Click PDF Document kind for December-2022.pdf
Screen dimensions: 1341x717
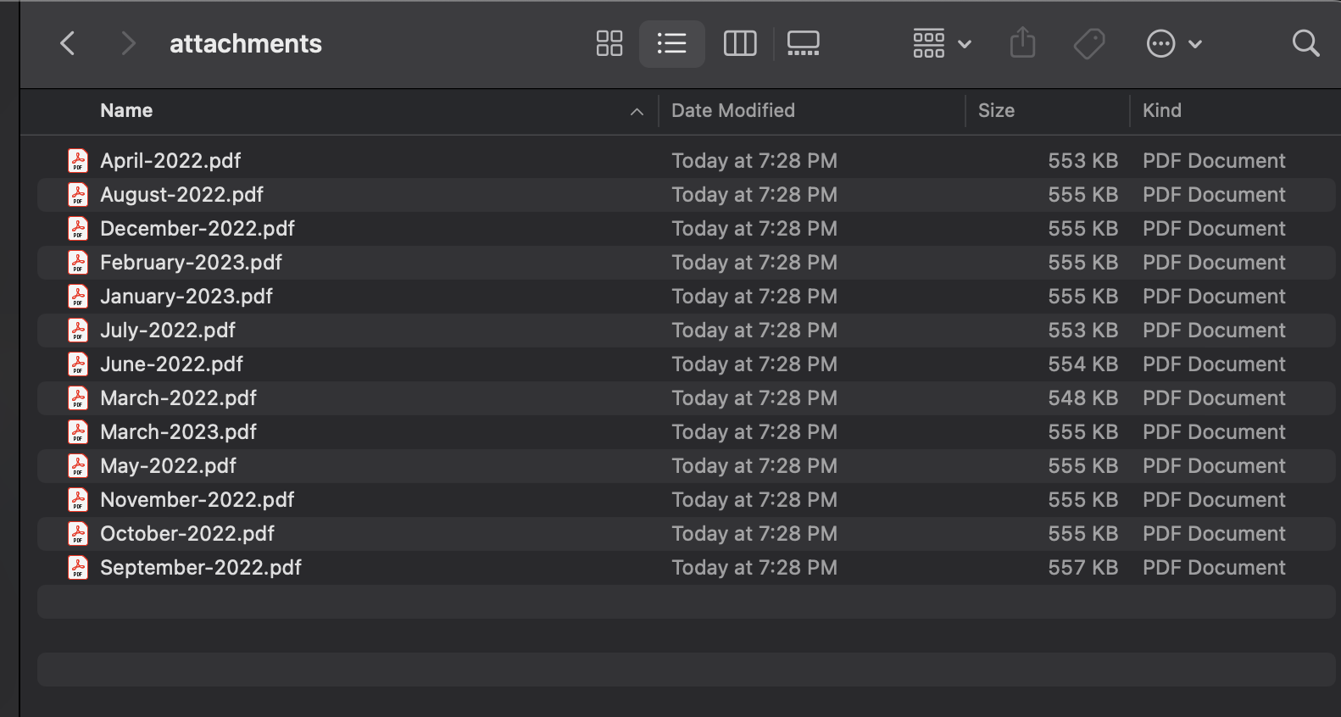click(1214, 229)
